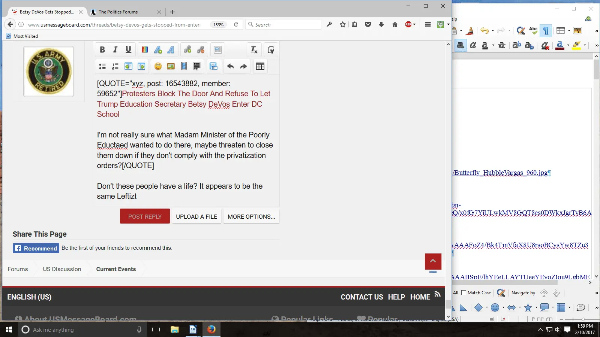
Task: Click the Remove Formatting icon in reply editor
Action: (x=254, y=50)
